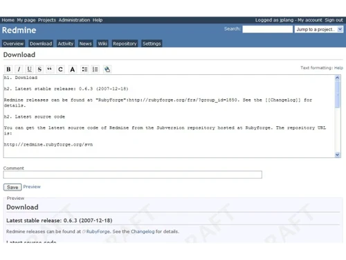Toggle underline formatting in the editor toolbar
Screen dimensions: 346x260
point(29,69)
